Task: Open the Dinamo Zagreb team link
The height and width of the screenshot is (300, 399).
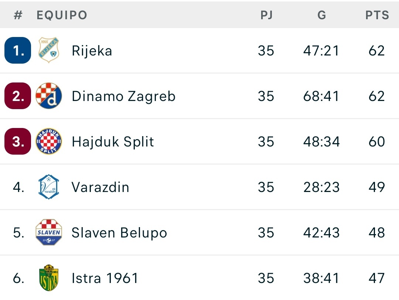Action: click(124, 96)
